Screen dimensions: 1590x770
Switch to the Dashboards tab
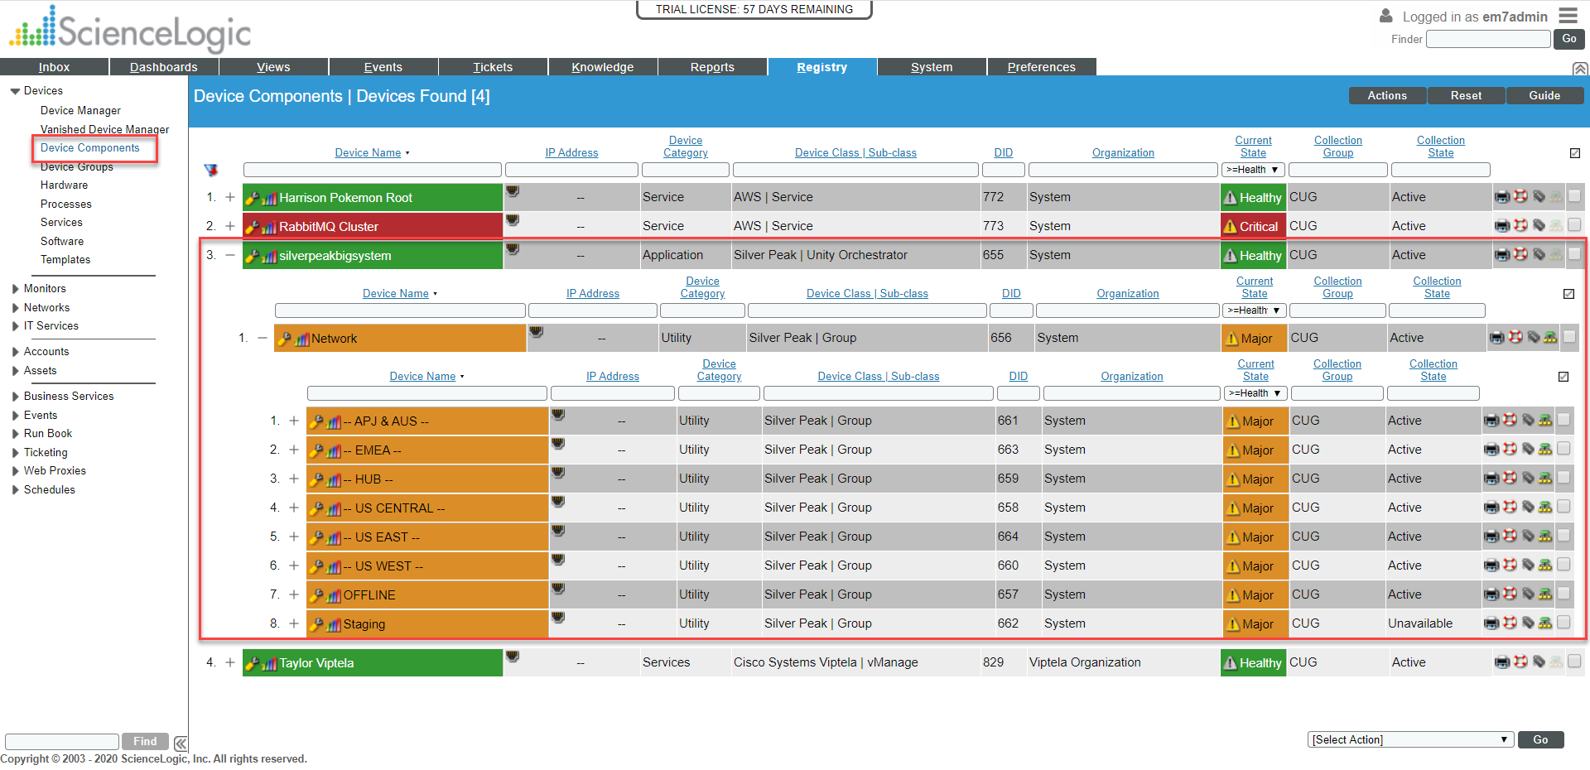(163, 67)
